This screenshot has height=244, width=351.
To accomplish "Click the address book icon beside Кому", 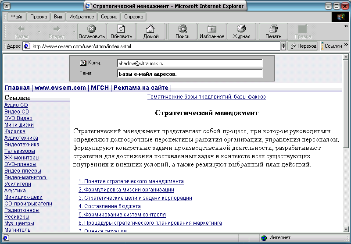I will pos(82,63).
